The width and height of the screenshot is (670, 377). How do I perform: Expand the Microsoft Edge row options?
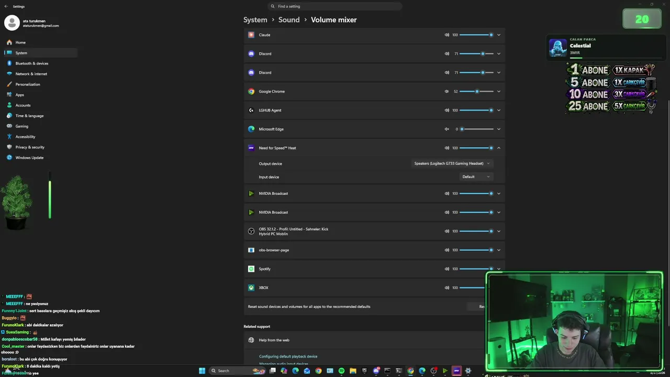(499, 129)
